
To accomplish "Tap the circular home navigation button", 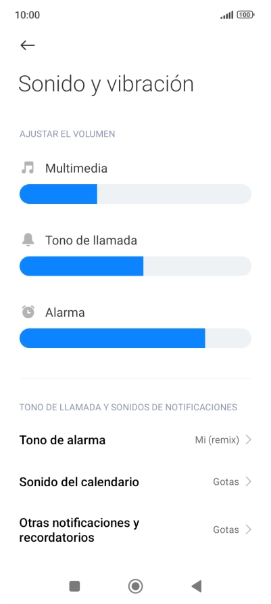I will pyautogui.click(x=135, y=586).
